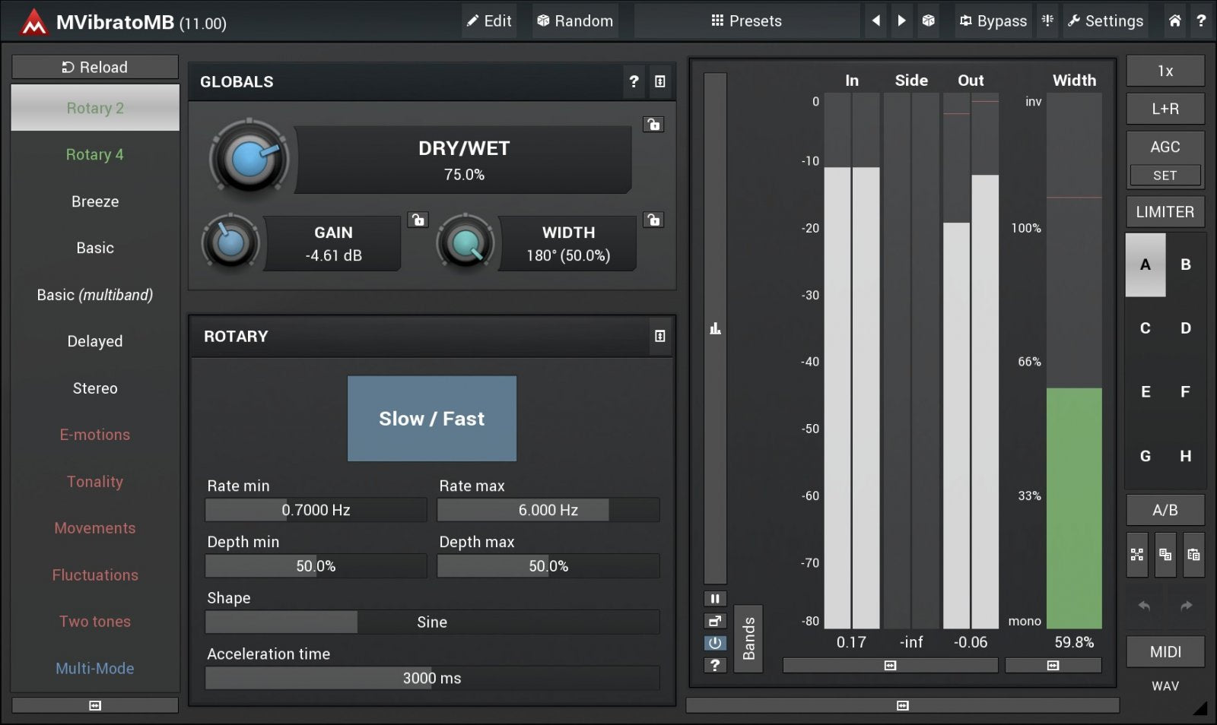Click the Globals help question mark icon
This screenshot has height=725, width=1217.
click(x=634, y=81)
